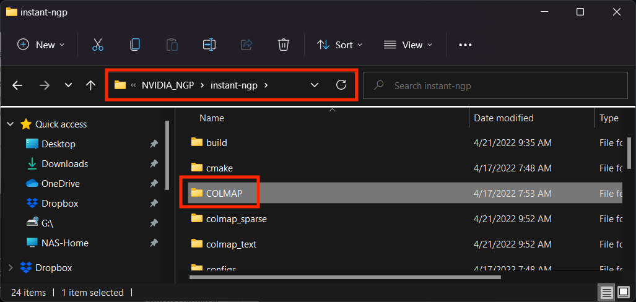
Task: Click the pin icon beside Downloads
Action: (154, 164)
